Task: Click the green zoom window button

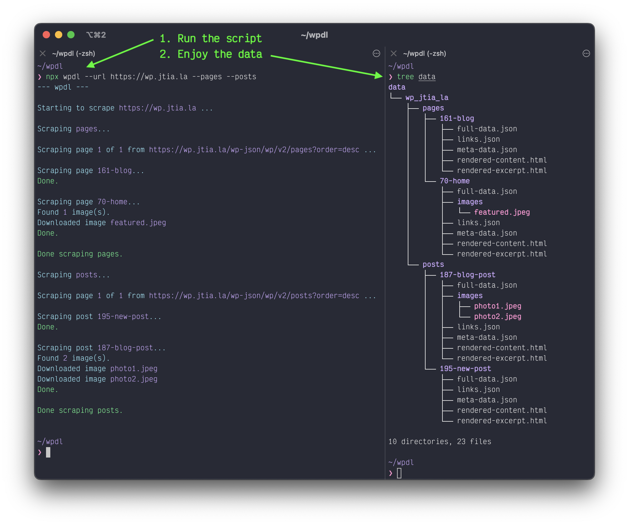Action: pos(71,35)
